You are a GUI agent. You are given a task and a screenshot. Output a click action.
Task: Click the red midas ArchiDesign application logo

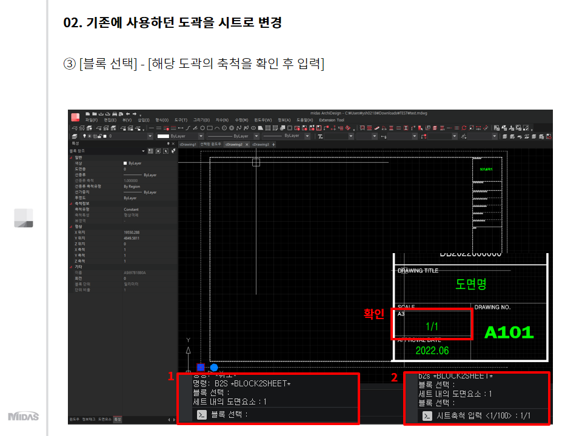[75, 117]
